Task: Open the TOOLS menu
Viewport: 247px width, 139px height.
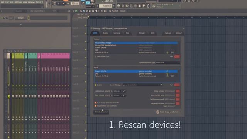Action: click(38, 2)
